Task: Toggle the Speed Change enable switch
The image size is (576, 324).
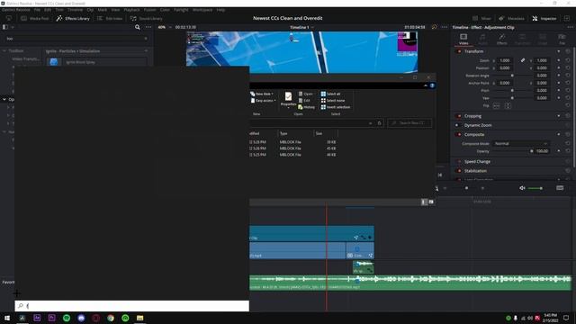Action: click(x=459, y=162)
